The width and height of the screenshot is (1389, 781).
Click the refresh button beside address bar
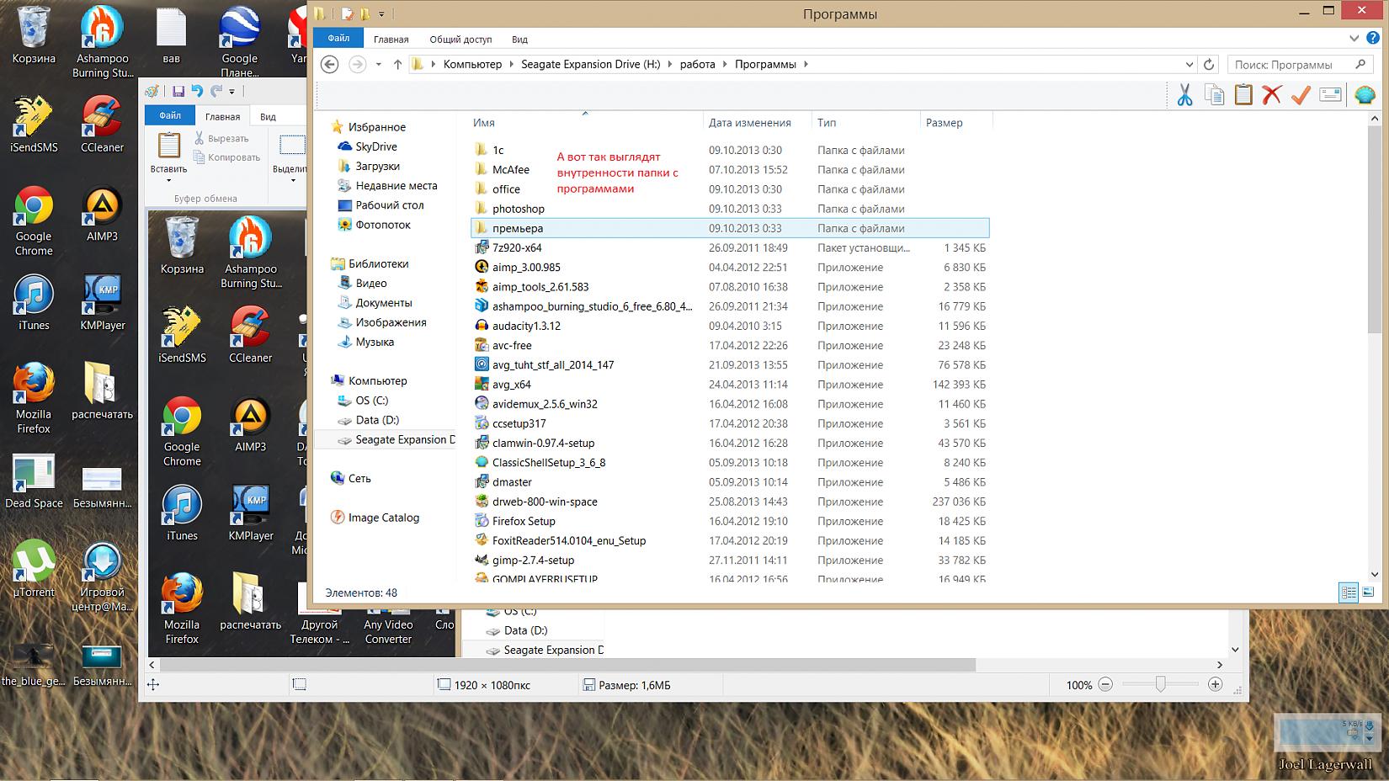click(1209, 65)
